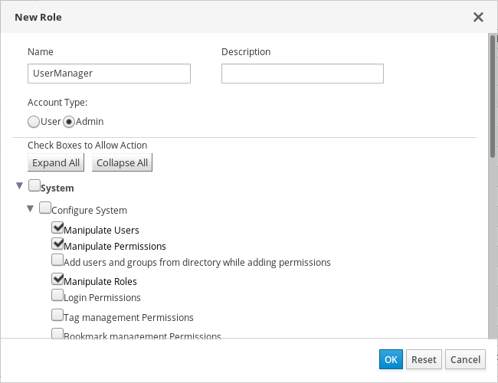Viewport: 498px width, 383px height.
Task: Uncheck Manipulate Users permission
Action: (57, 228)
